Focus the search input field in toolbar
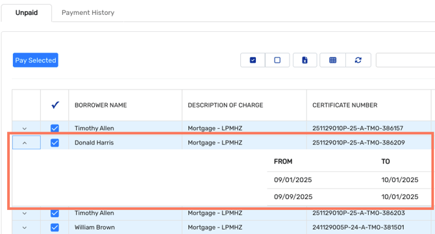The height and width of the screenshot is (234, 435). 405,60
